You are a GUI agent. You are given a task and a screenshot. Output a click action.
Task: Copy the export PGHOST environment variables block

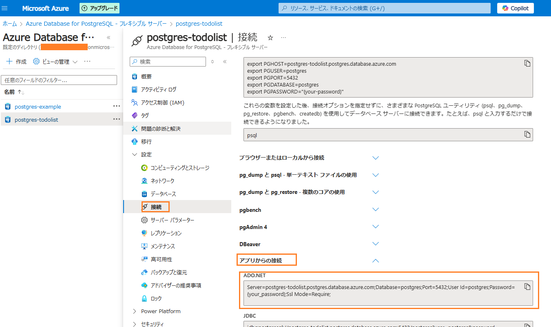527,63
